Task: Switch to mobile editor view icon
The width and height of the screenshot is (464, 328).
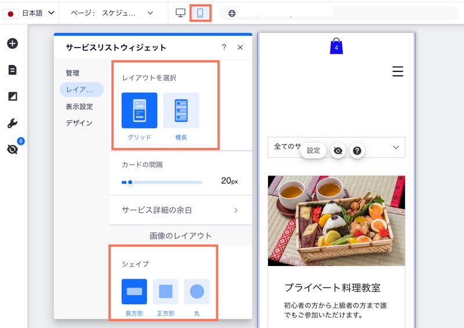Action: tap(200, 13)
